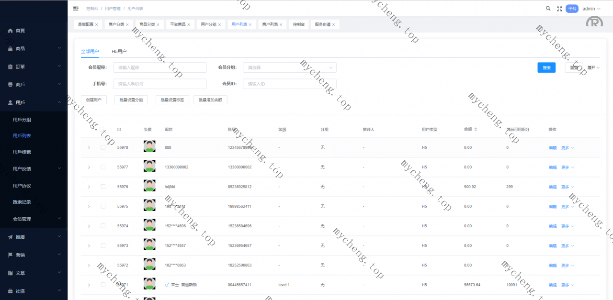
Task: Click the search magnifier icon in header
Action: (548, 9)
